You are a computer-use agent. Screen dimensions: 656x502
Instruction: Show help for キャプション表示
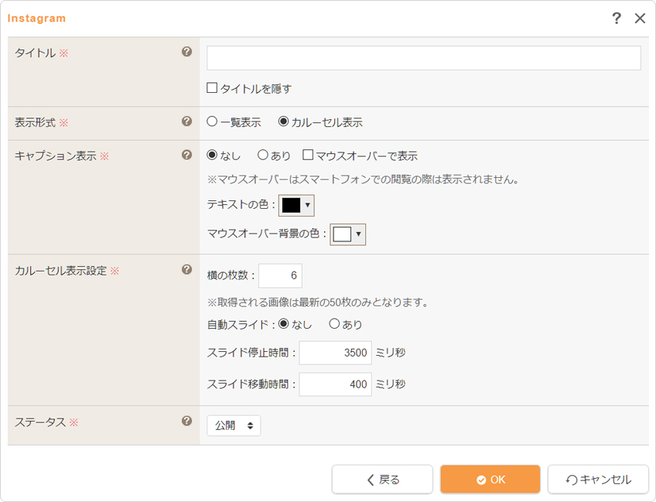point(187,155)
